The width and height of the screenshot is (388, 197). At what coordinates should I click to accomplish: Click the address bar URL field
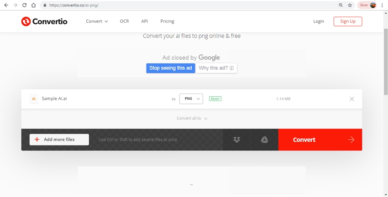coord(183,5)
